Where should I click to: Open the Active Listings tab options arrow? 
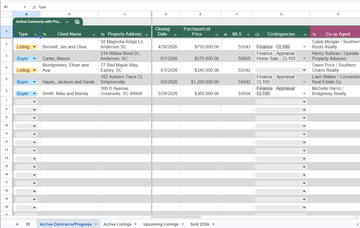pyautogui.click(x=135, y=224)
